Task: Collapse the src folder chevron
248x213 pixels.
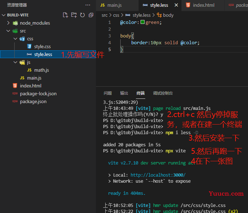Action: [8, 31]
